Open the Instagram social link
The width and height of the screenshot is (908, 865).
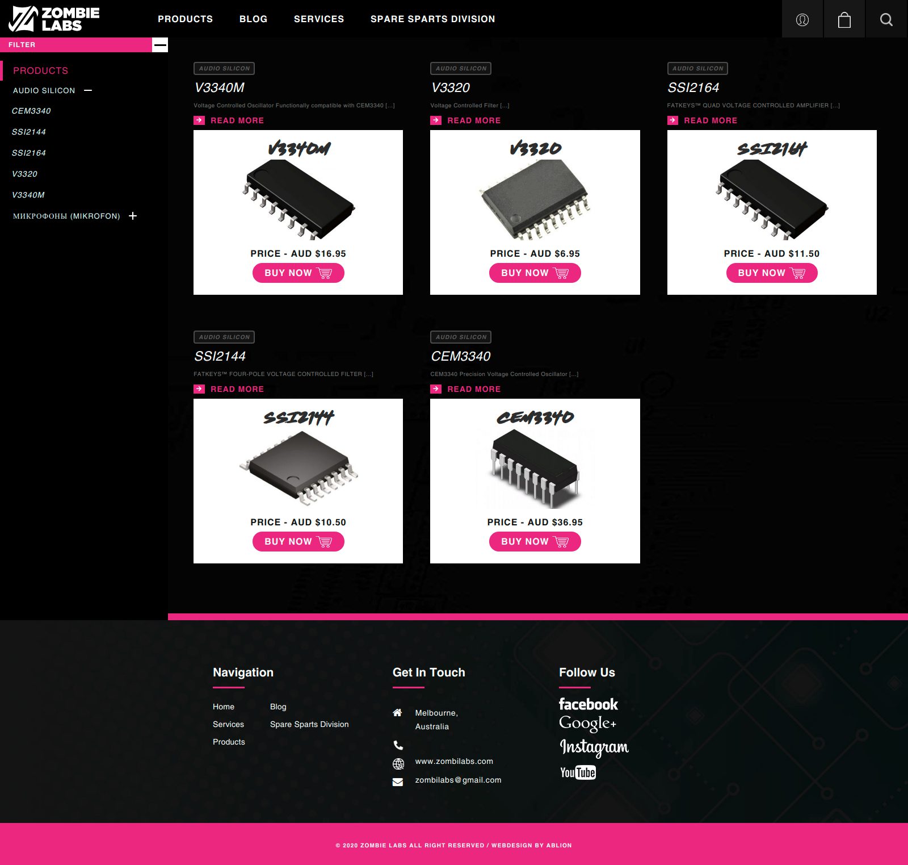tap(594, 747)
